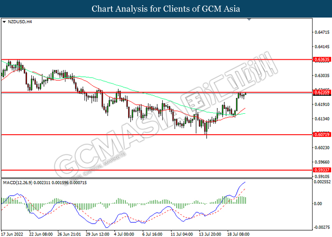The image size is (332, 237).
Task: Click the 0.59105 price axis value
Action: 322,176
